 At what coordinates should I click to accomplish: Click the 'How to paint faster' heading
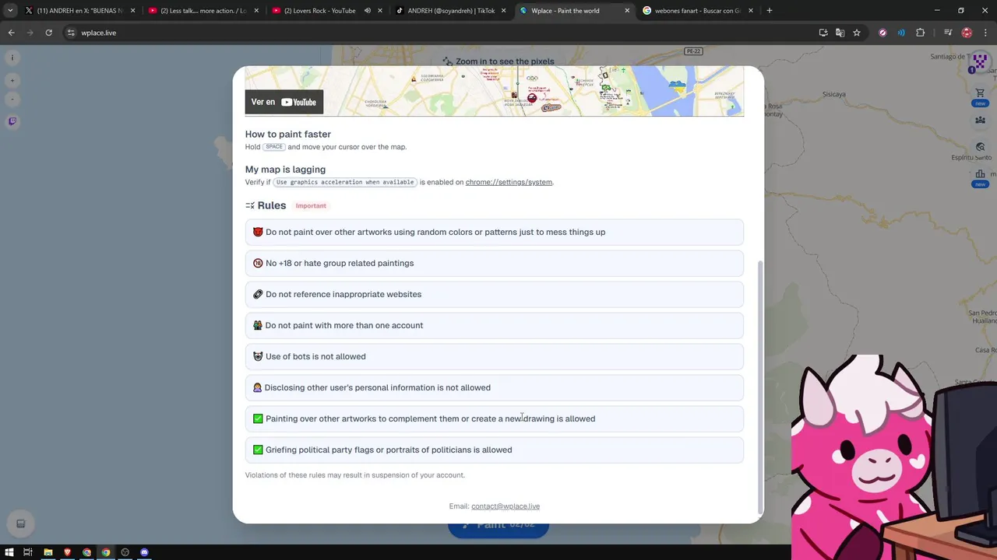(x=288, y=134)
